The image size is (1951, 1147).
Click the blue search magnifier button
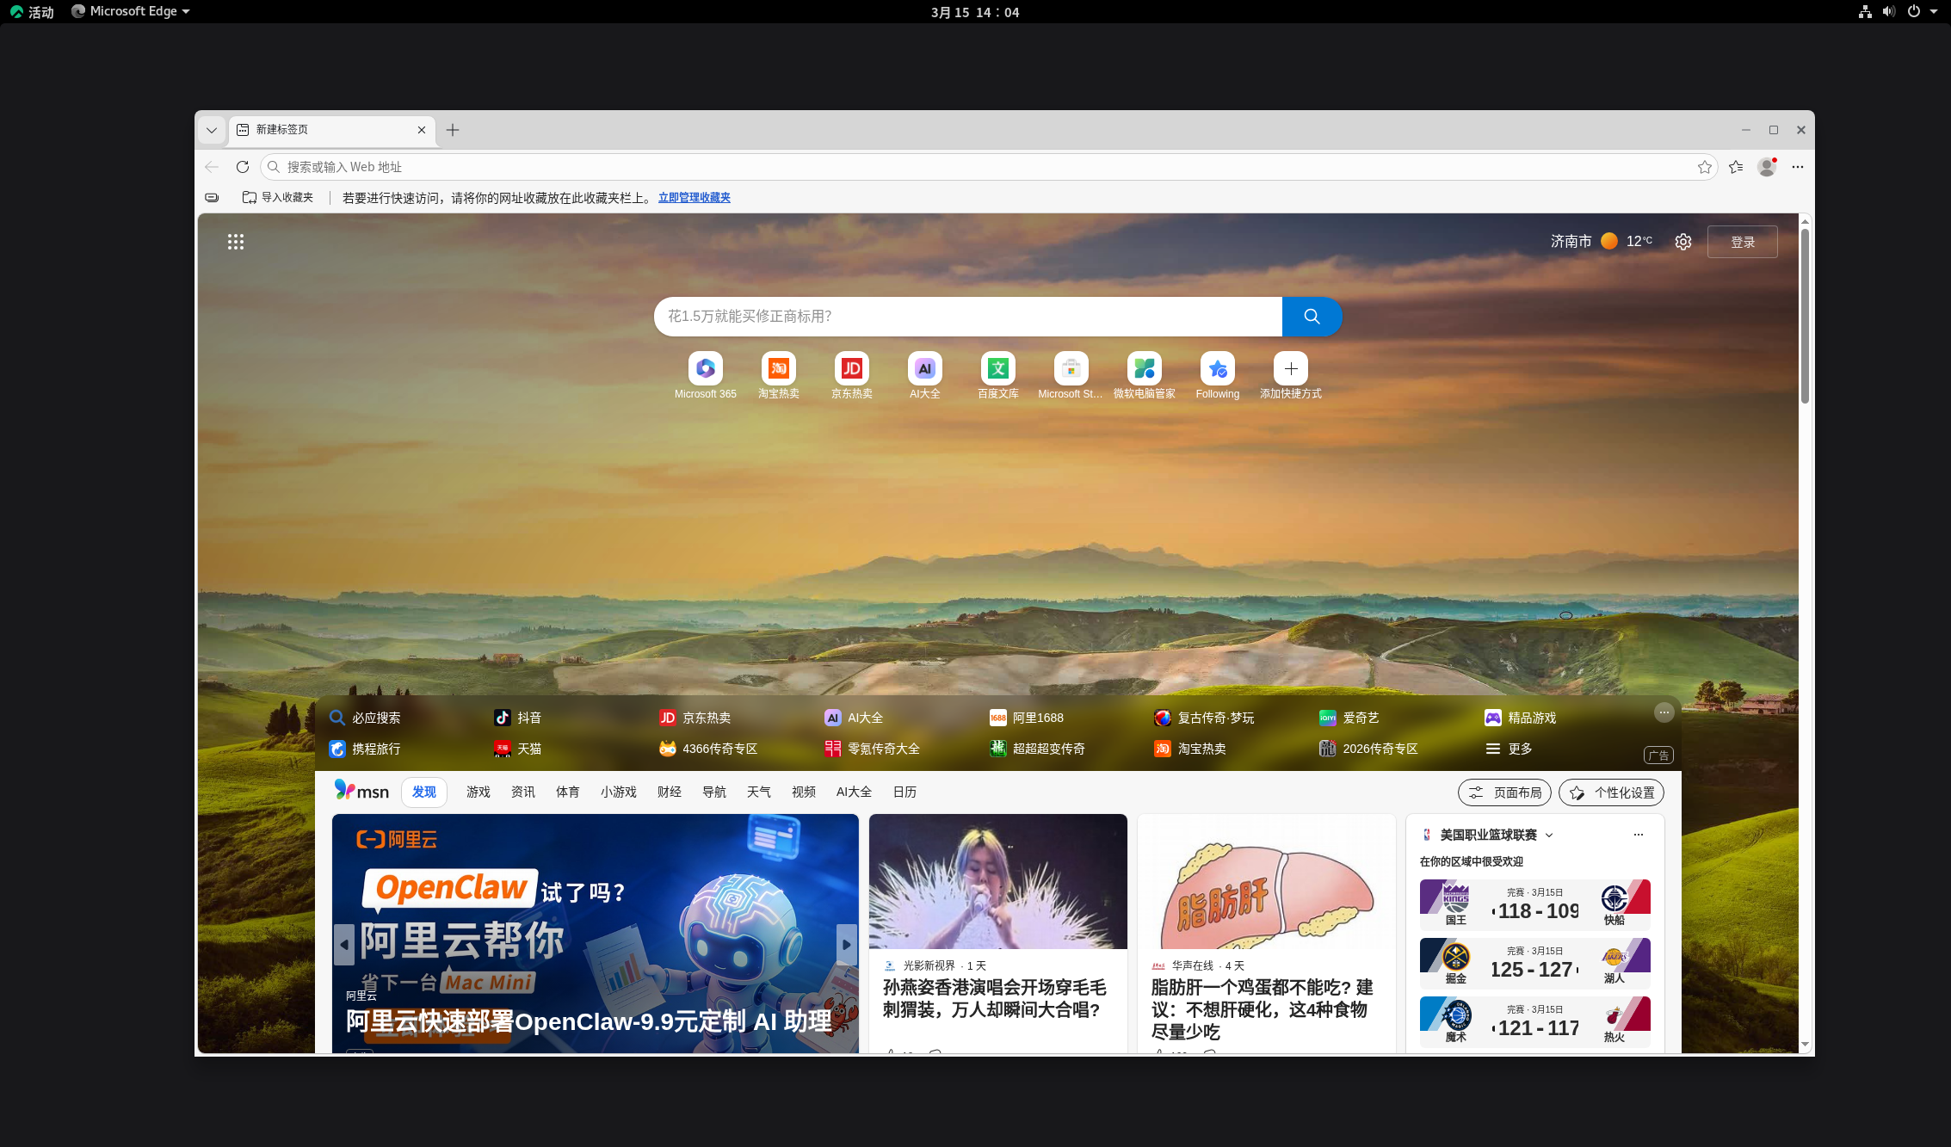(1312, 317)
